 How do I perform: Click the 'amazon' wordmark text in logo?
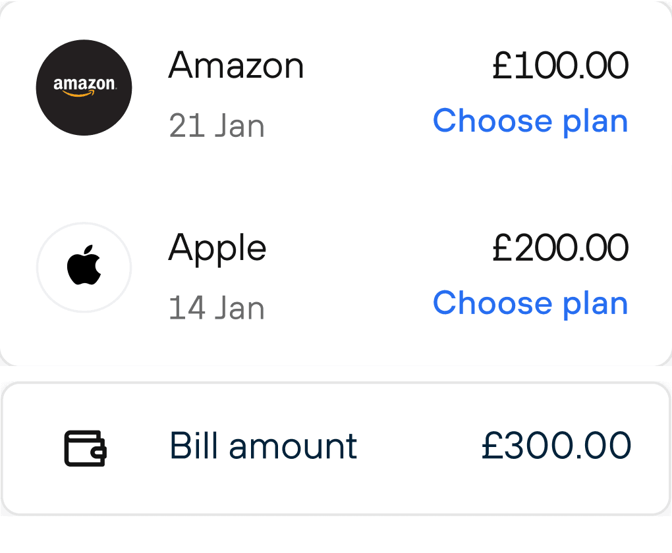pyautogui.click(x=84, y=84)
